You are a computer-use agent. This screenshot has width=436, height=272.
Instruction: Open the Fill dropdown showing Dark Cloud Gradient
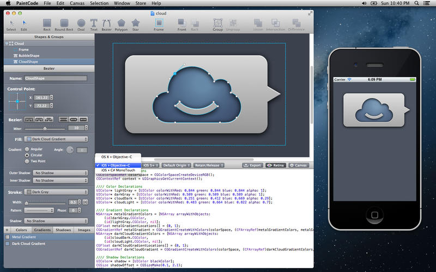point(56,139)
